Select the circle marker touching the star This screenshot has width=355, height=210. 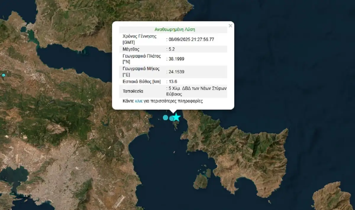[x=172, y=118]
